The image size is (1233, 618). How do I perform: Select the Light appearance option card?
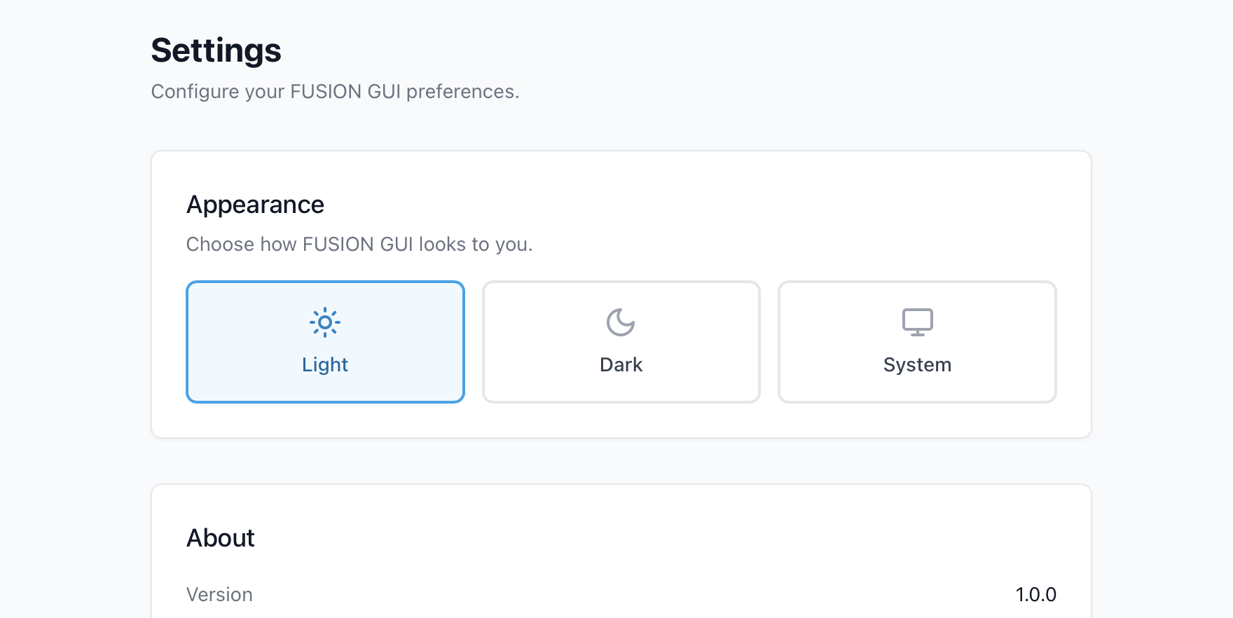[325, 342]
